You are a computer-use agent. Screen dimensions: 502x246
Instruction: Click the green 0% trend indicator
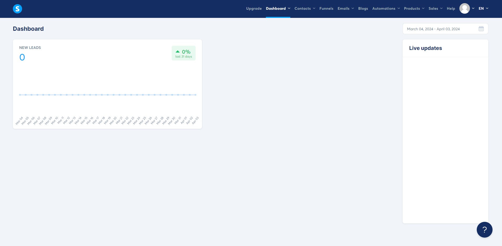click(184, 53)
